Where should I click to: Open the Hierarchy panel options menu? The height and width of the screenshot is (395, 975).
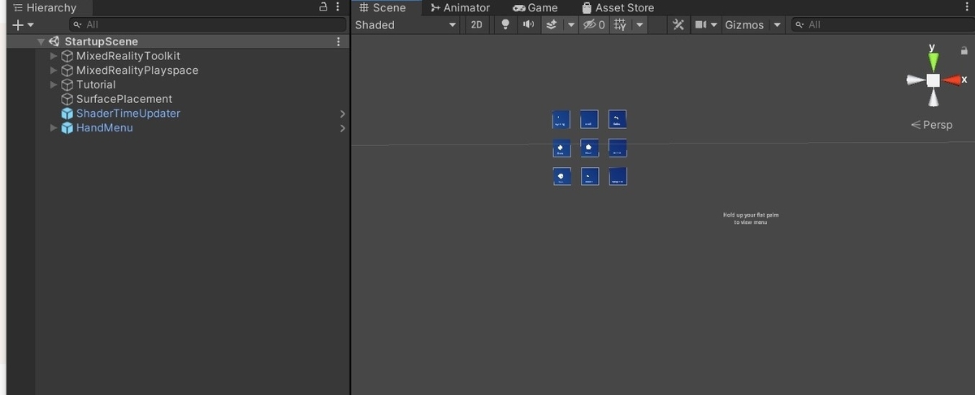click(x=338, y=7)
